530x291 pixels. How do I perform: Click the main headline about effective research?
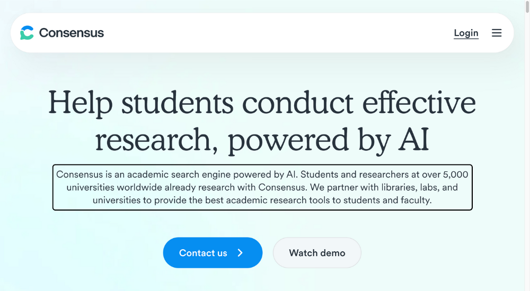pyautogui.click(x=262, y=121)
